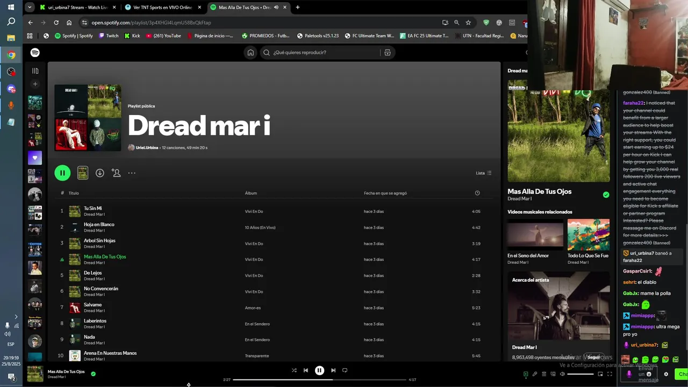This screenshot has width=688, height=387.
Task: Toggle repeat in the player bar
Action: (345, 370)
